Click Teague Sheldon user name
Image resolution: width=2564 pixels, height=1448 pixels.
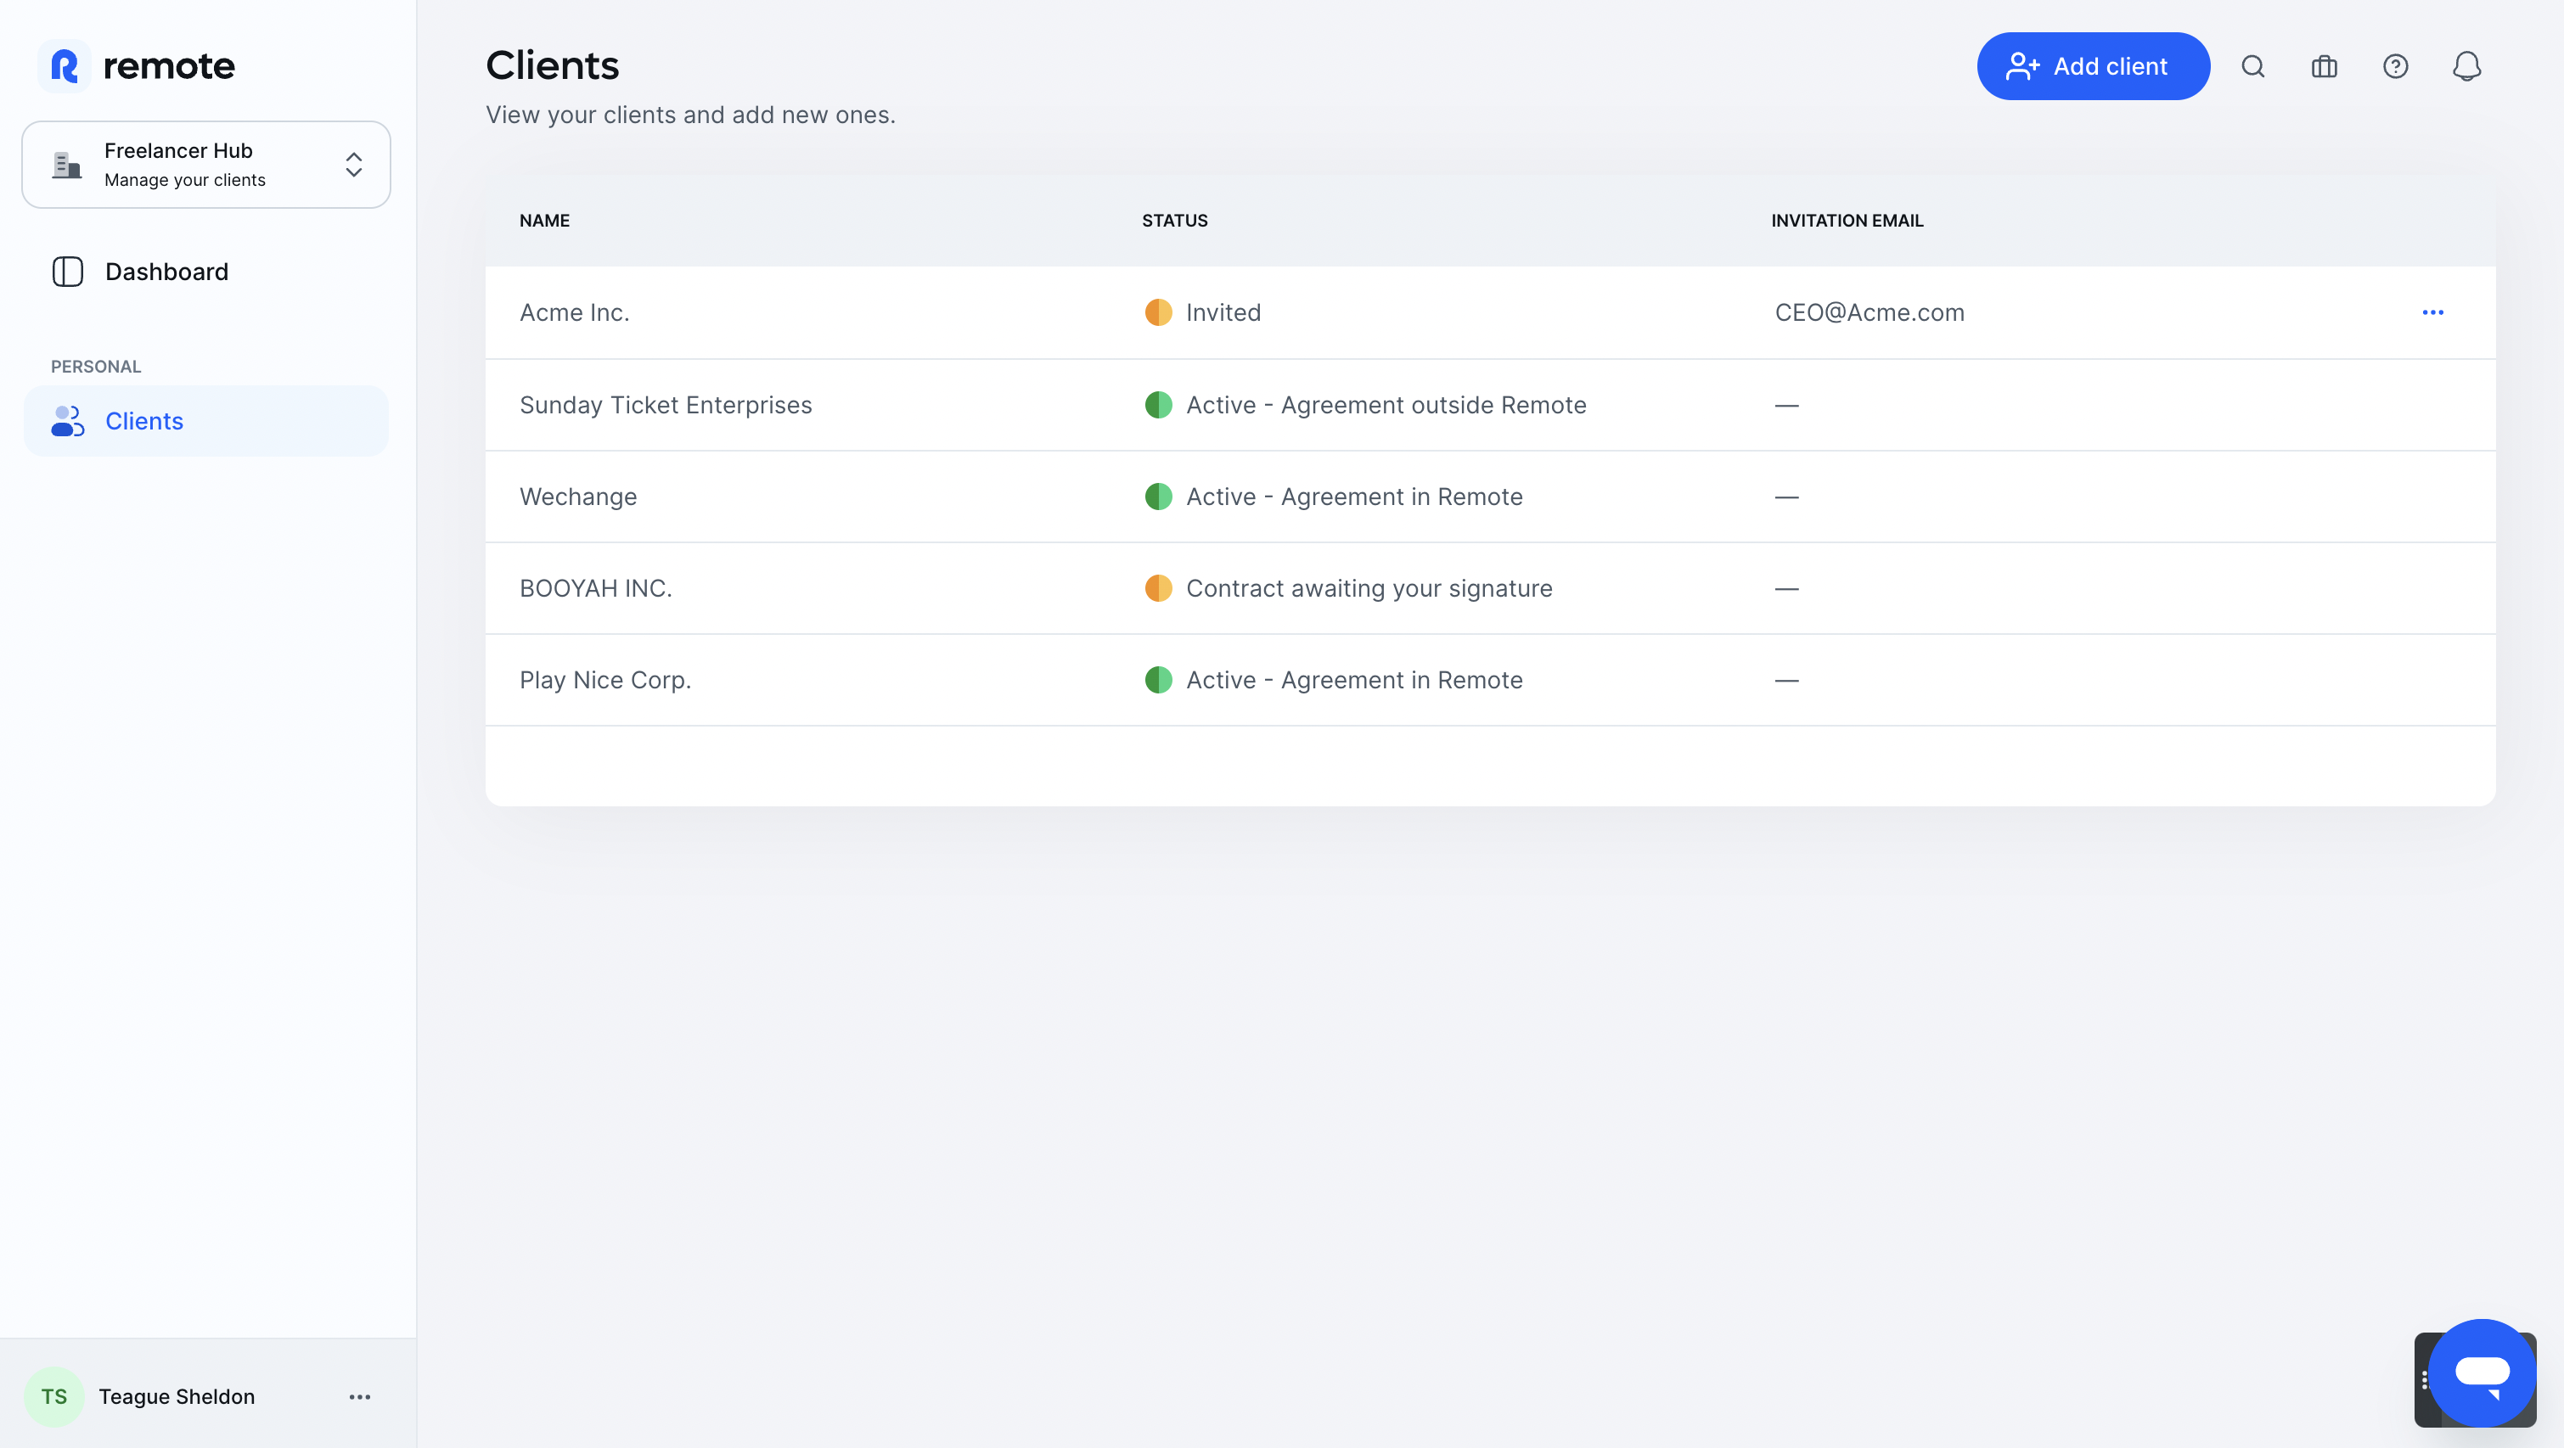pyautogui.click(x=177, y=1396)
